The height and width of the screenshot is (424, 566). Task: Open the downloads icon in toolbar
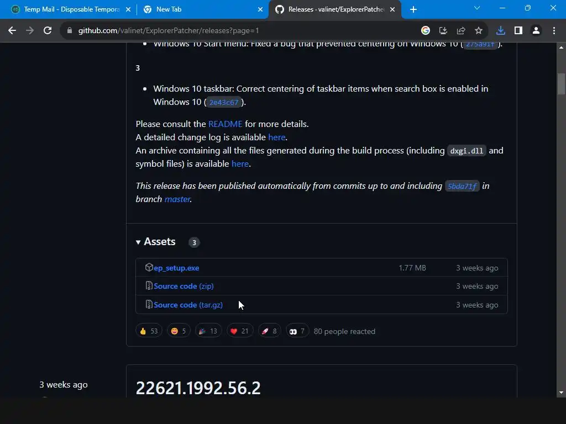pyautogui.click(x=501, y=31)
